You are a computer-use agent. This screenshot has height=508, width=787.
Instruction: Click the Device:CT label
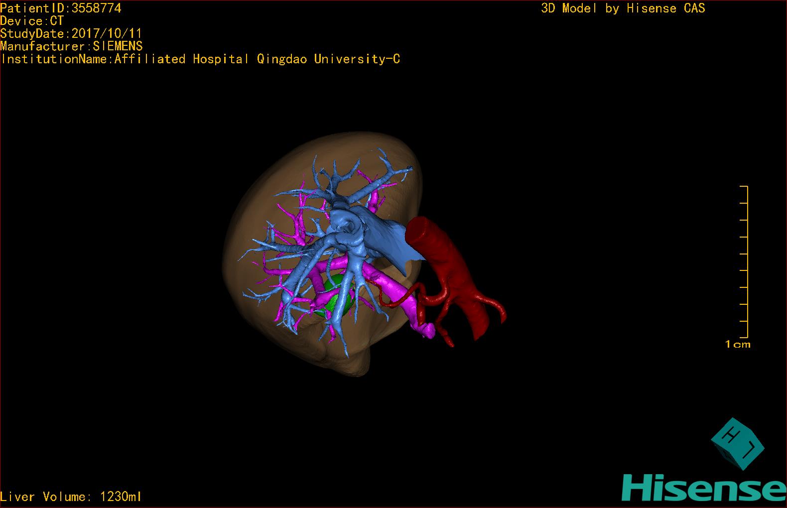[x=32, y=21]
